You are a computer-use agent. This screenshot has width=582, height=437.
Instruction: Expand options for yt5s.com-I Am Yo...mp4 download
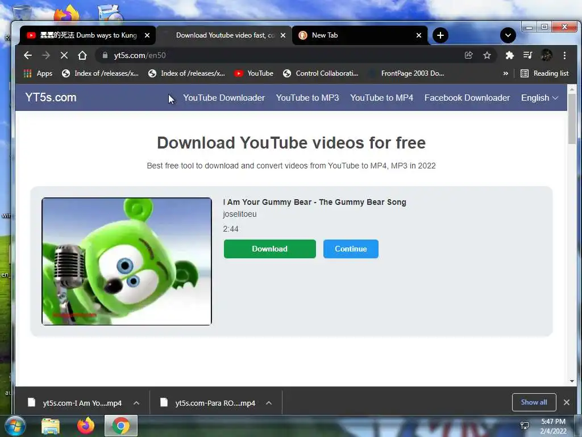click(136, 403)
